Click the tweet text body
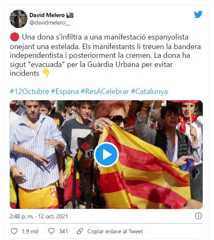The image size is (214, 240). pos(106,55)
